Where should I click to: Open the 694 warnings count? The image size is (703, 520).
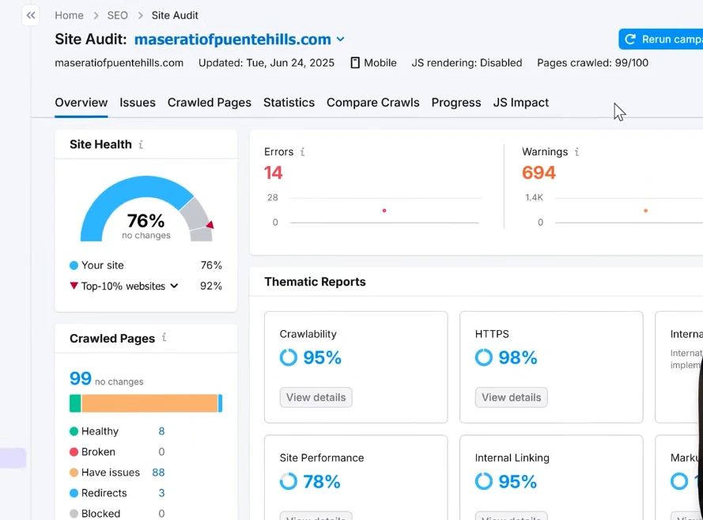(539, 173)
